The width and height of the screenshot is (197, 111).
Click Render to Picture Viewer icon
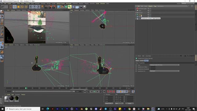tap(50, 7)
